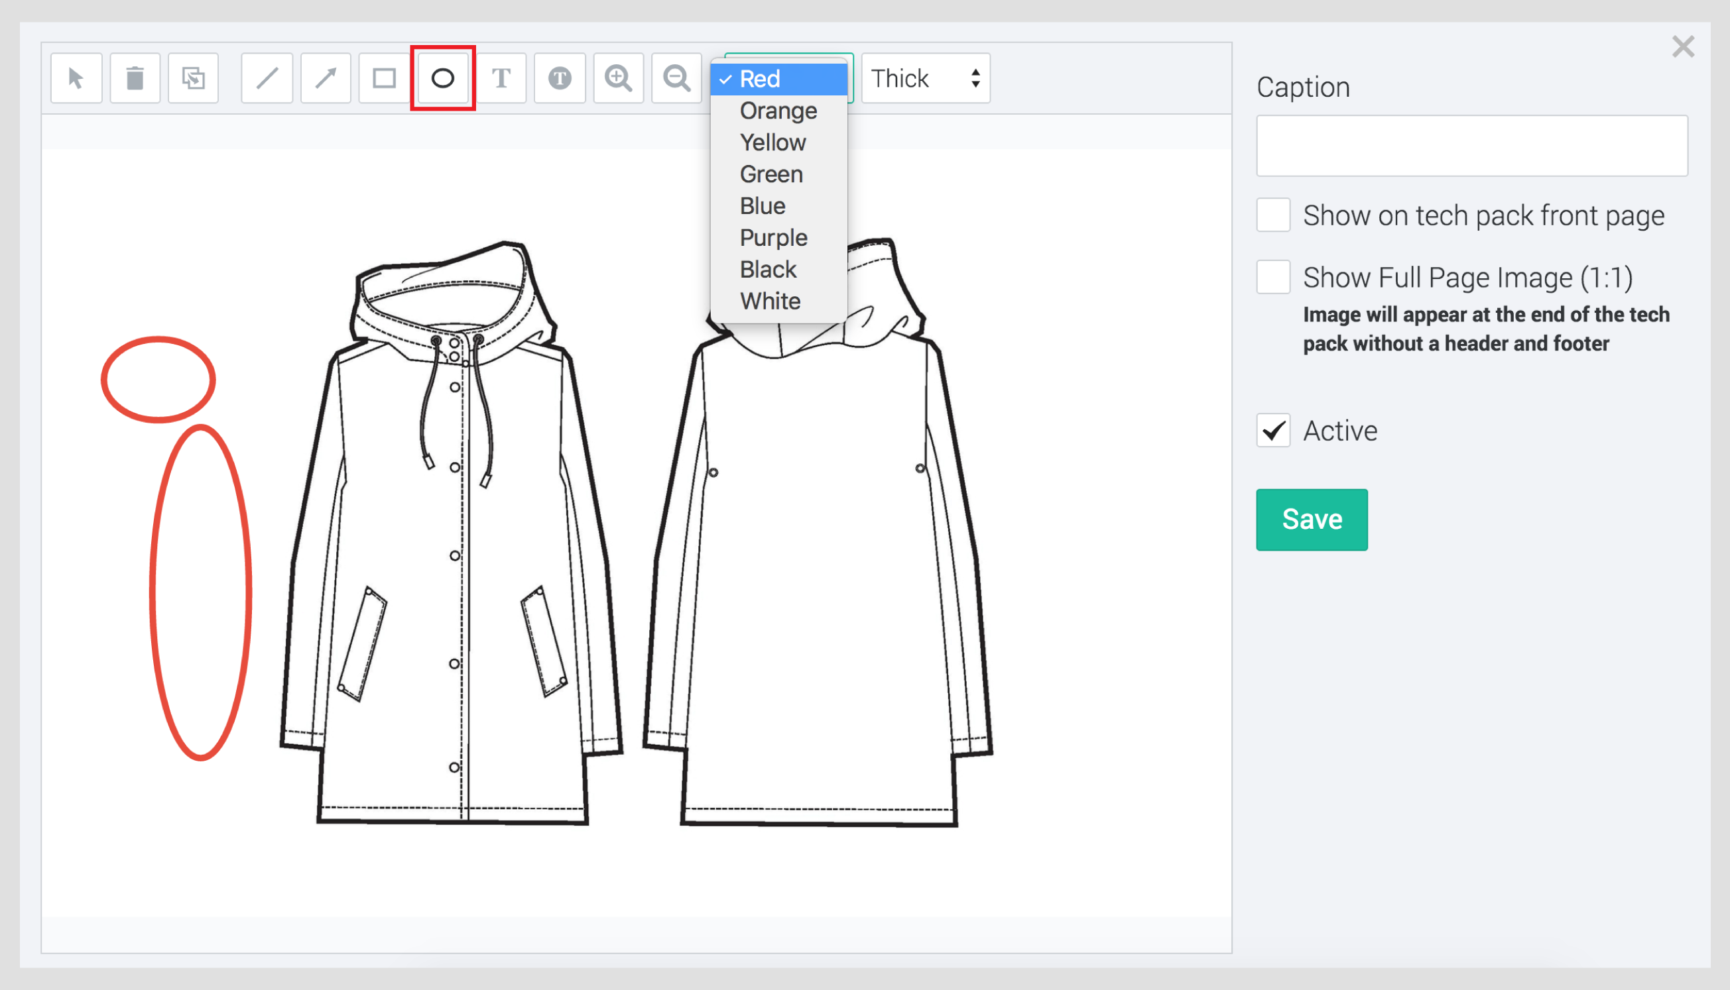Uncheck the Active checkbox
Screen dimensions: 1730x990
[1273, 431]
